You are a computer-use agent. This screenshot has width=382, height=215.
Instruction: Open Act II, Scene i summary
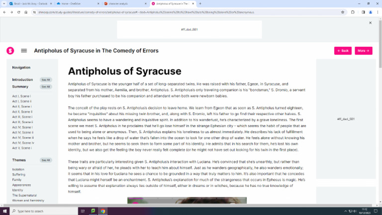click(22, 107)
